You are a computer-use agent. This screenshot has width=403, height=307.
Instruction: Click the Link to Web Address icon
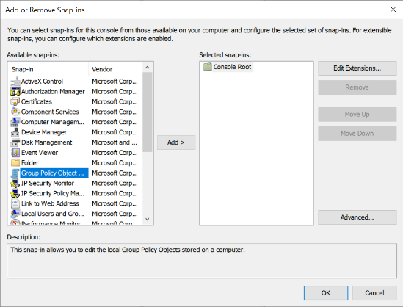point(15,203)
